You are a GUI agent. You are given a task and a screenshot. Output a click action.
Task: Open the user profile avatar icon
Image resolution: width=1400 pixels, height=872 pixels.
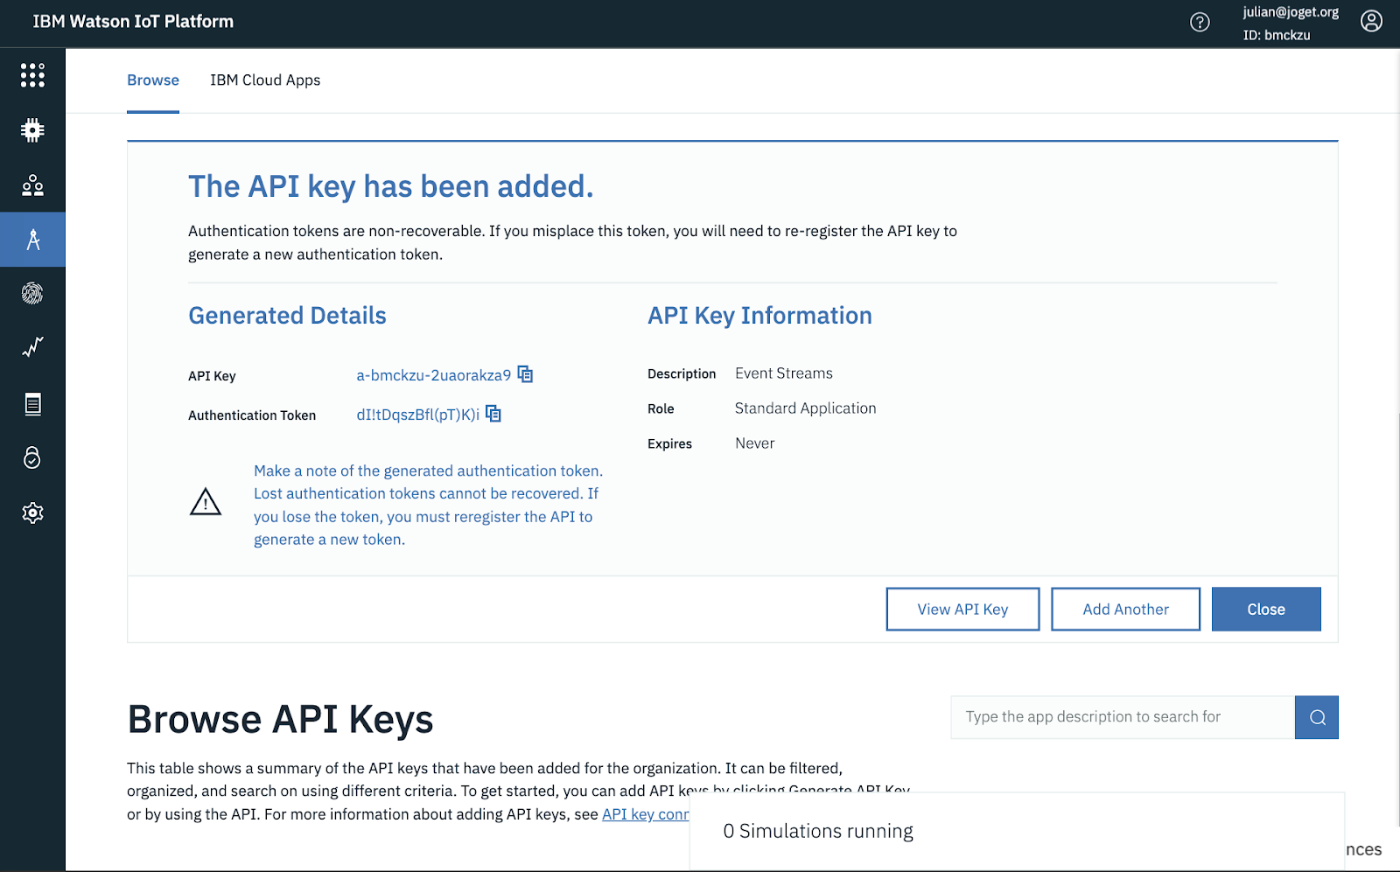tap(1371, 21)
